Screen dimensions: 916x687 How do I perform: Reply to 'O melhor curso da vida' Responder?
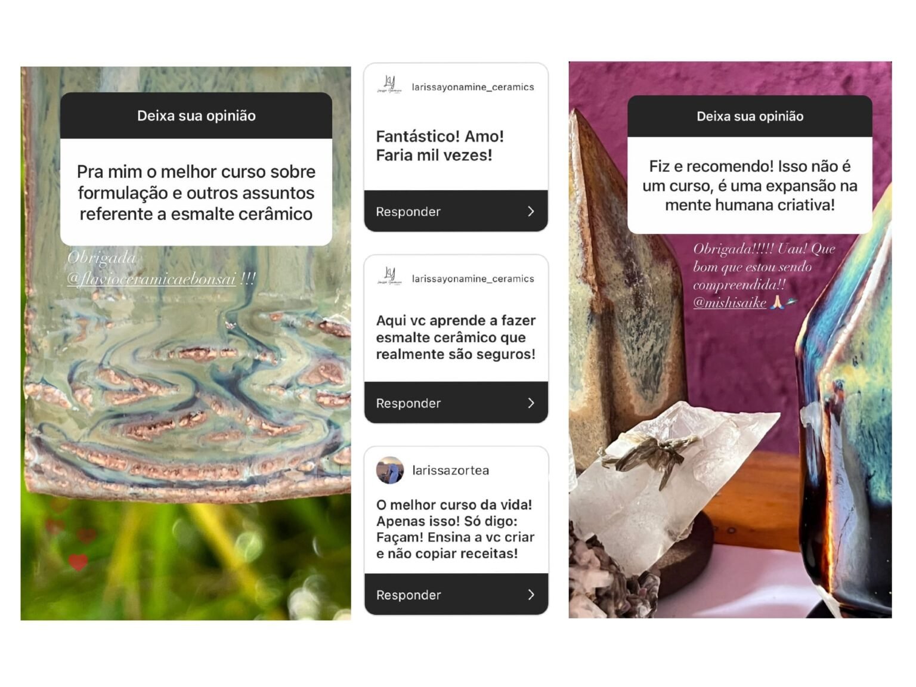[456, 595]
